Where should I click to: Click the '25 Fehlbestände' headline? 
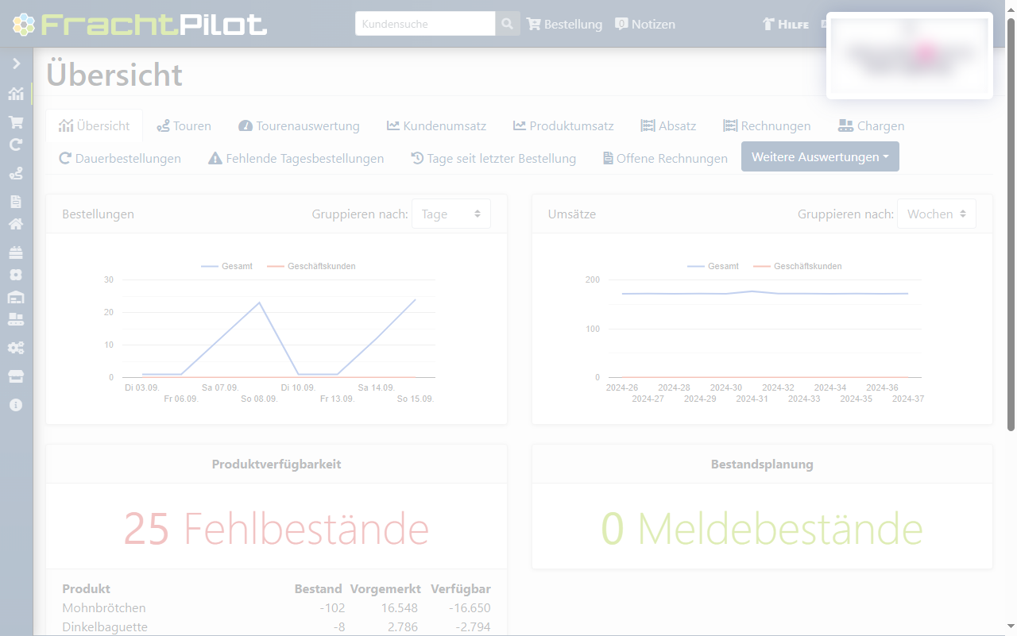pos(276,528)
